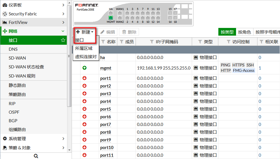Viewport: 280px width, 159px height.
Task: Open BGP routing page
Action: 13,121
